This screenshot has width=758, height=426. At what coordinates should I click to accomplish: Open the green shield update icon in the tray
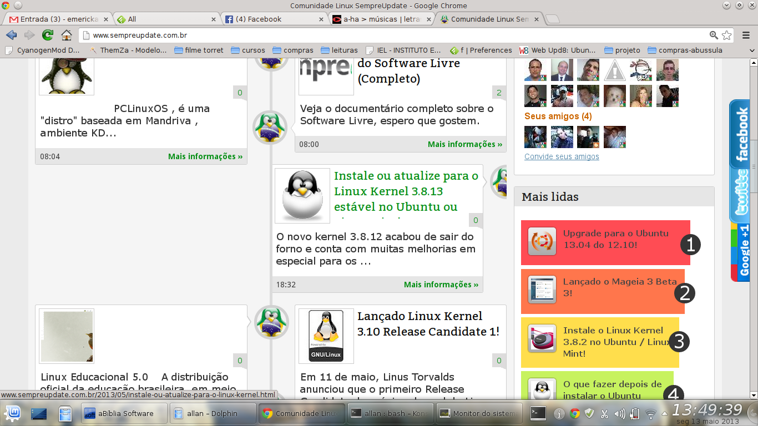590,414
